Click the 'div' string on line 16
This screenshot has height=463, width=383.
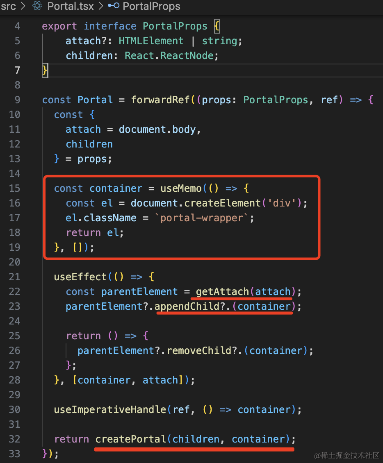[x=282, y=203]
